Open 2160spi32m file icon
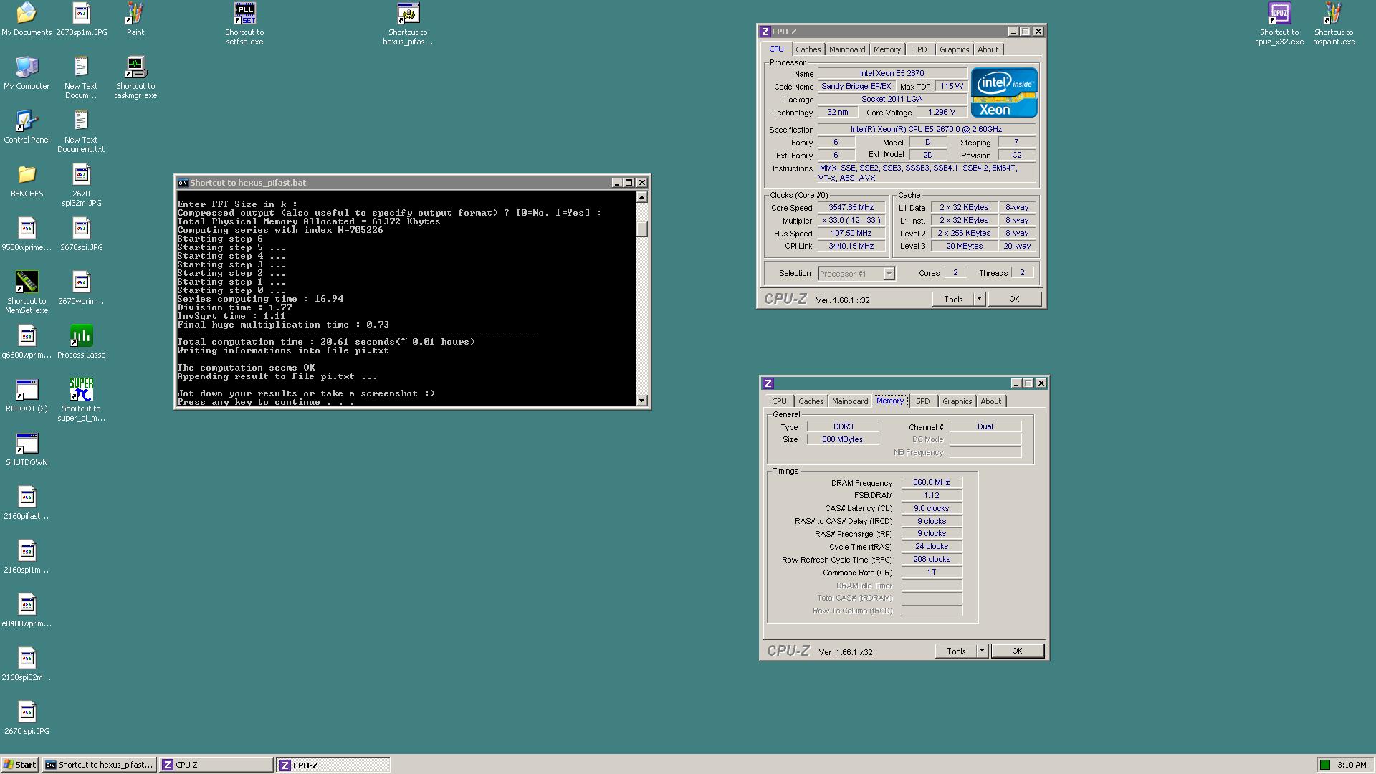The height and width of the screenshot is (774, 1376). [x=27, y=664]
